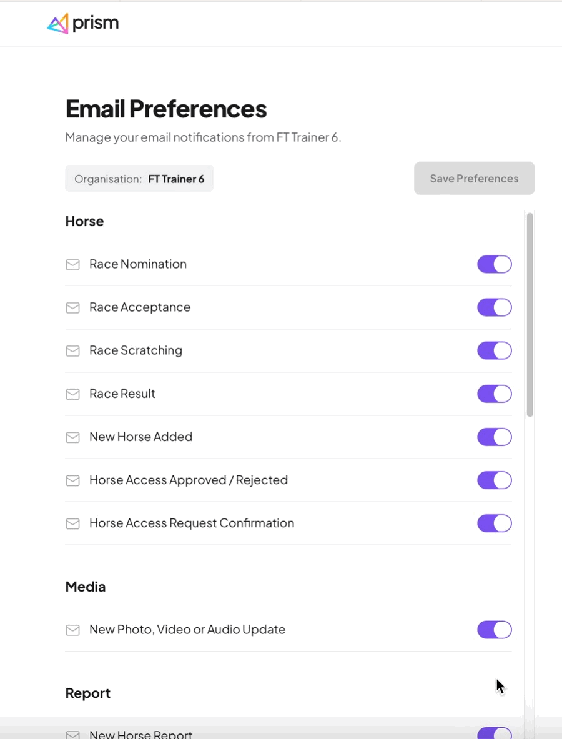Click the Save Preferences button
562x739 pixels.
(475, 179)
